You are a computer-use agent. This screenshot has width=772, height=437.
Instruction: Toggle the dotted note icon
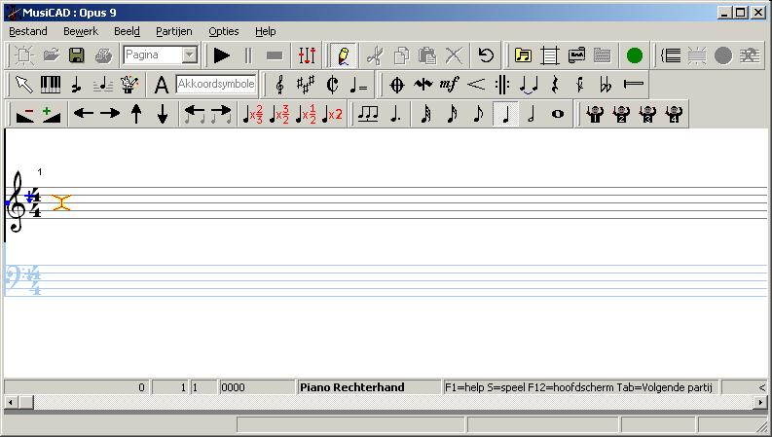click(395, 114)
